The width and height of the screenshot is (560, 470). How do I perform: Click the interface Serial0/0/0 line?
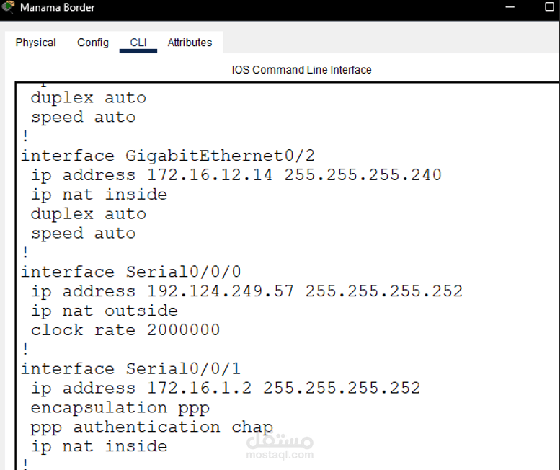pyautogui.click(x=130, y=272)
